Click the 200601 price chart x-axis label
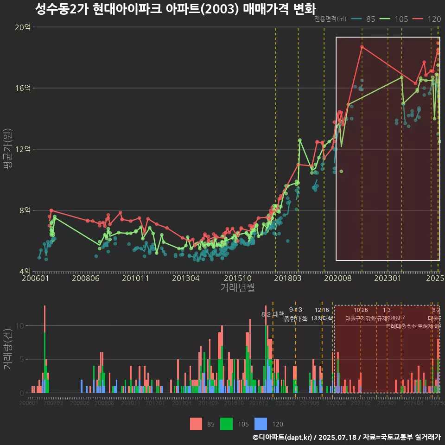 click(x=36, y=278)
